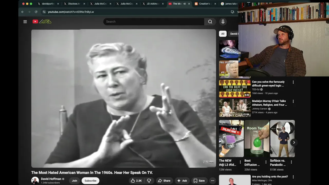Open David Hoffman channel name link
This screenshot has height=185, width=329.
51,179
